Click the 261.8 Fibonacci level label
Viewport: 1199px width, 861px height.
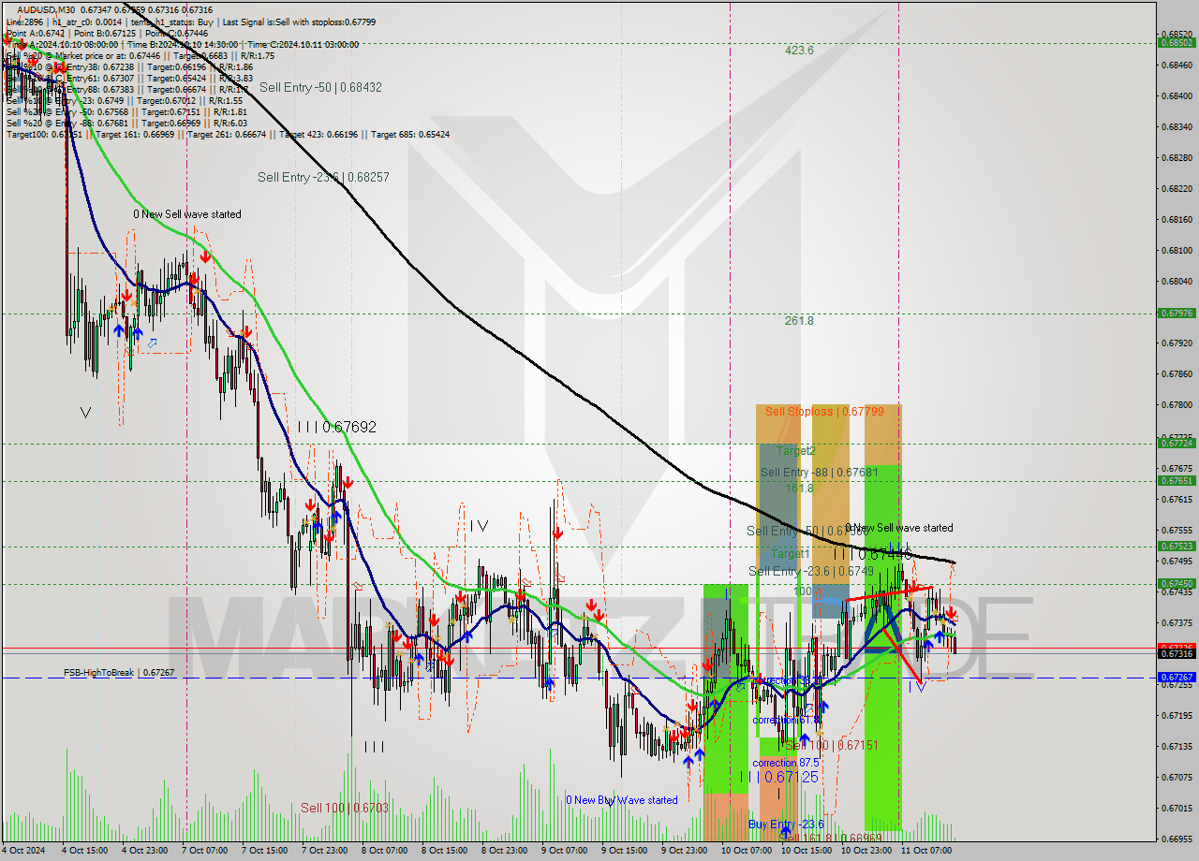point(799,321)
